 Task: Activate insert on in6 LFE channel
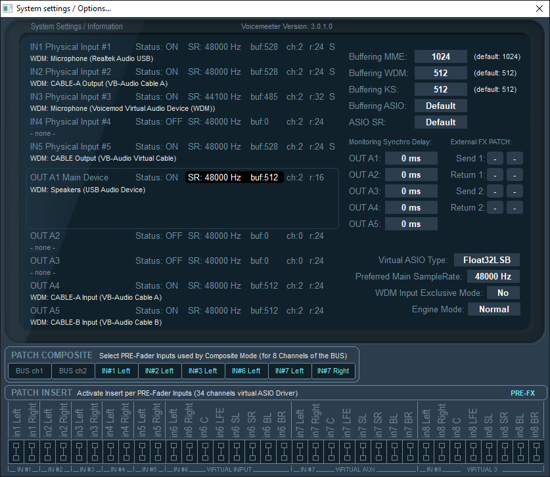click(x=221, y=451)
